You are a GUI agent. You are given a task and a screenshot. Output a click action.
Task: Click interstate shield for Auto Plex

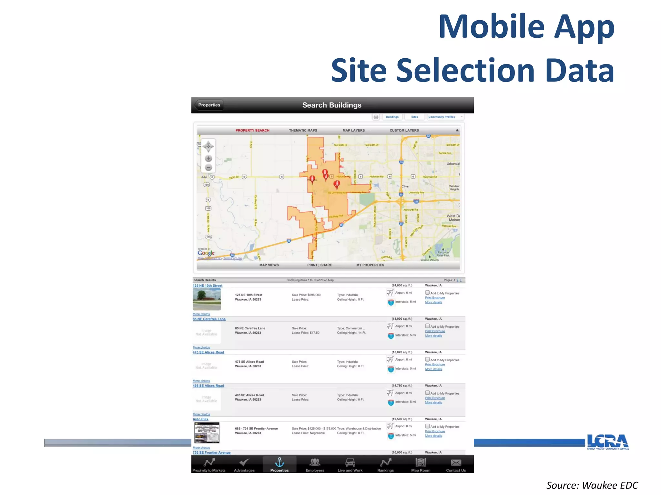point(391,436)
